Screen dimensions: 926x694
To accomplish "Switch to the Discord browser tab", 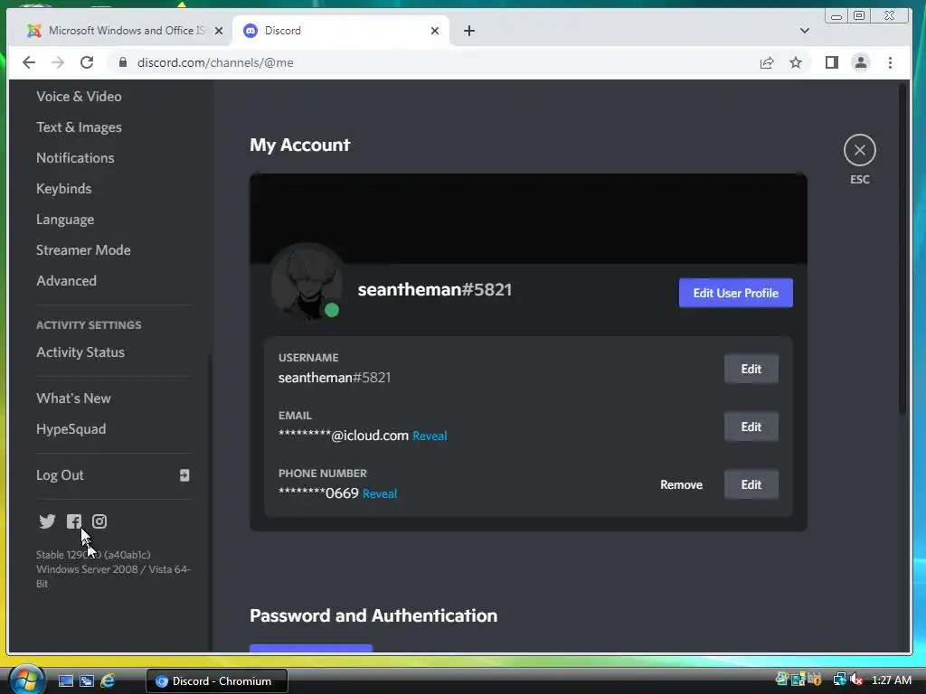I will pos(341,31).
